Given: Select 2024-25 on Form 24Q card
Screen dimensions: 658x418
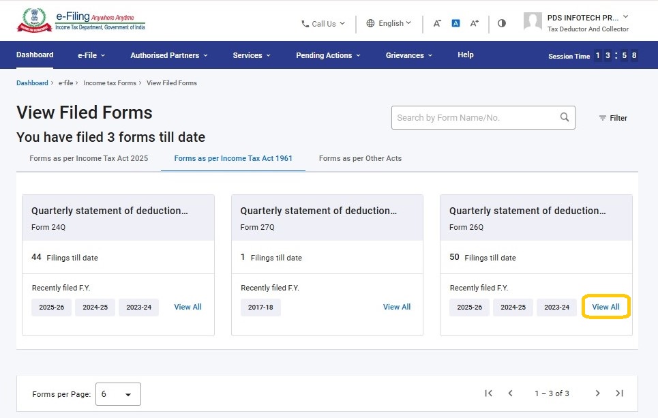Looking at the screenshot, I should click(95, 308).
